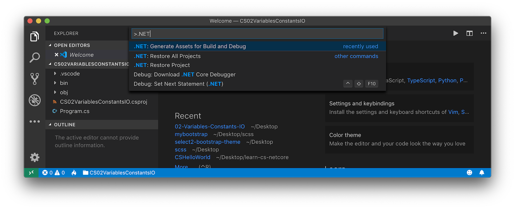Click the F10 keybinding badge

pyautogui.click(x=371, y=84)
